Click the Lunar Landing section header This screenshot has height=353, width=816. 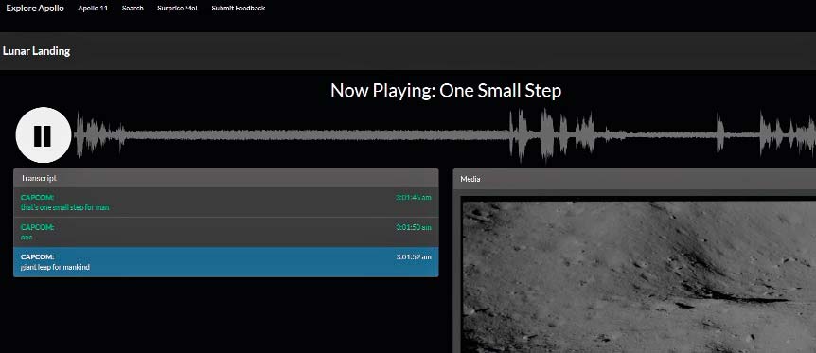coord(36,51)
